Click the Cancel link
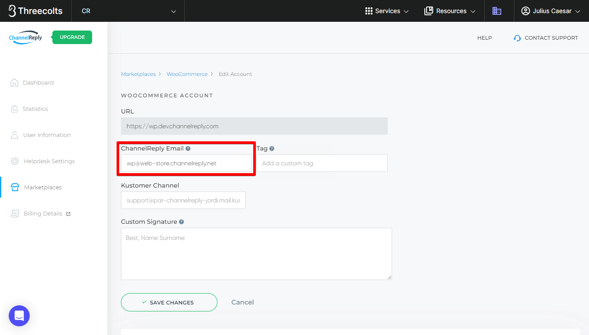 (x=242, y=302)
